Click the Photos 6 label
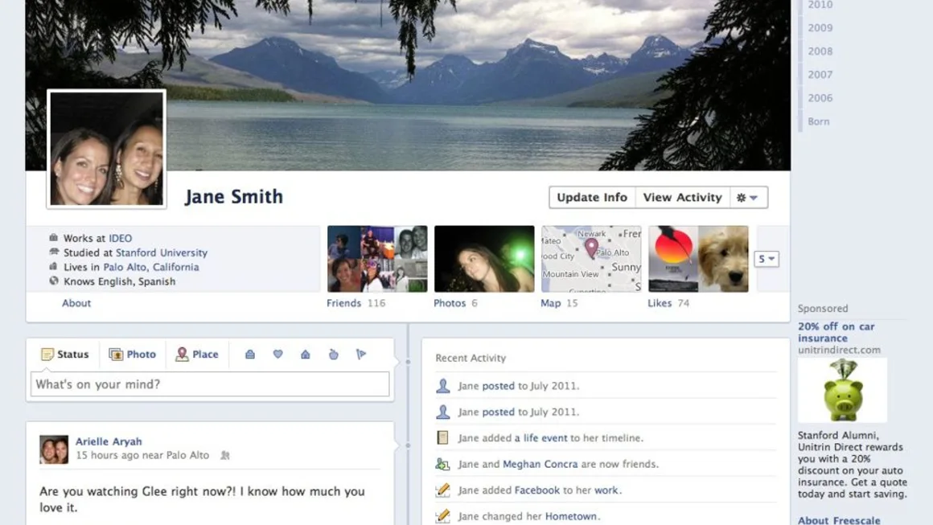The image size is (933, 525). coord(455,302)
